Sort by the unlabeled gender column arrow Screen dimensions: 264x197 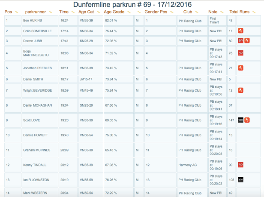click(x=139, y=12)
